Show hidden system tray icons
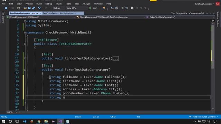The width and height of the screenshot is (221, 124). pos(195,121)
